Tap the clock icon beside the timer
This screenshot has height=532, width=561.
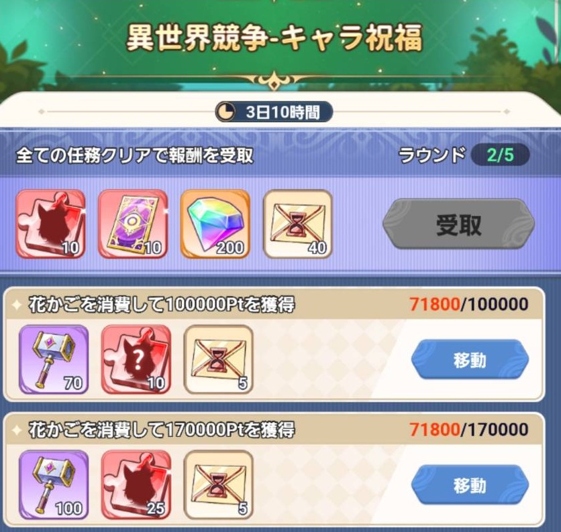click(227, 112)
